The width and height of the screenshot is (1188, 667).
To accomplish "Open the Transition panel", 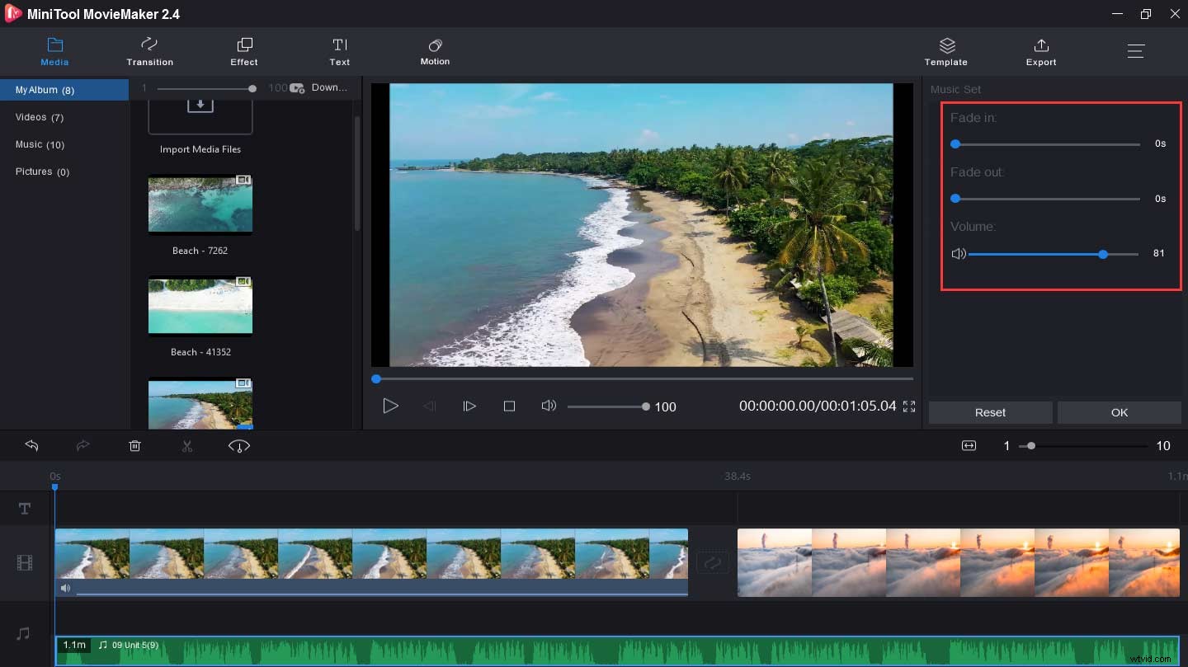I will [149, 51].
